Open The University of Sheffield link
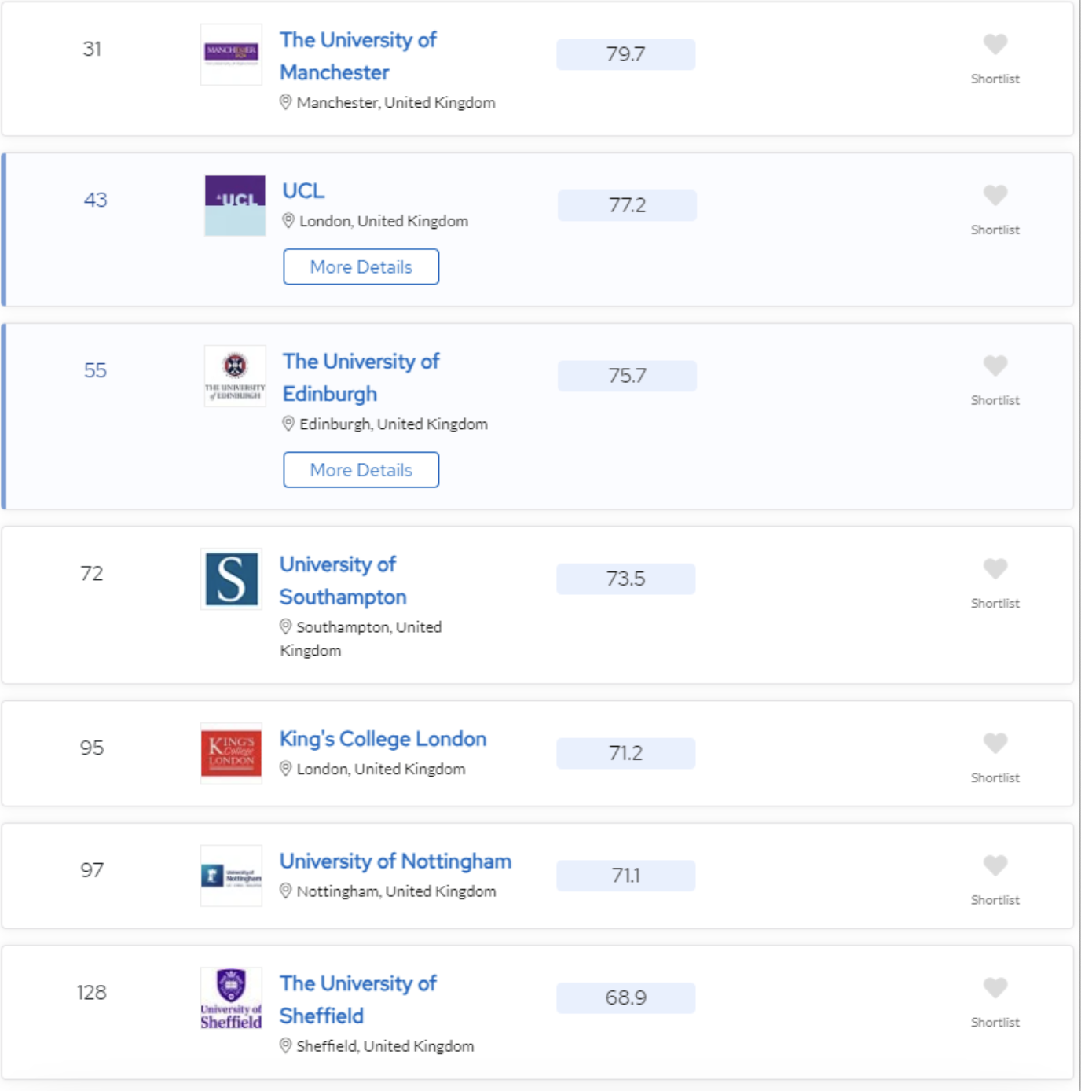Viewport: 1081px width, 1091px height. click(x=358, y=999)
